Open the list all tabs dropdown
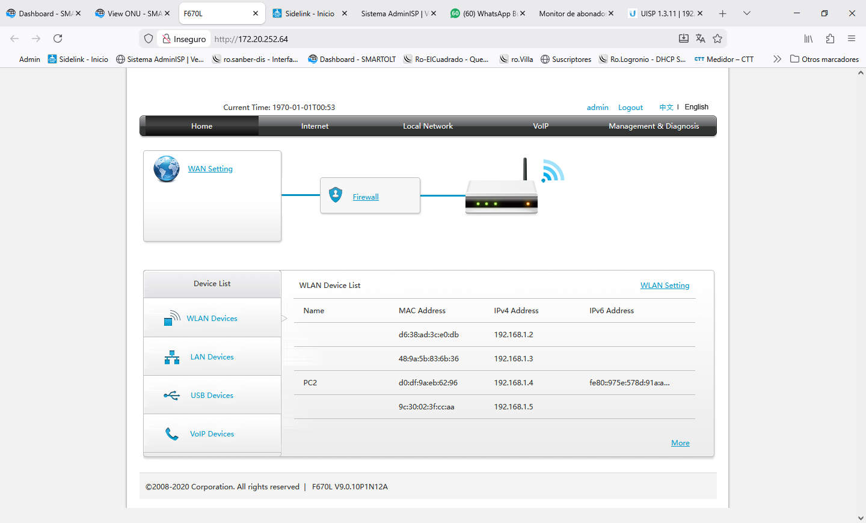Screen dimensions: 866x523 tap(746, 13)
